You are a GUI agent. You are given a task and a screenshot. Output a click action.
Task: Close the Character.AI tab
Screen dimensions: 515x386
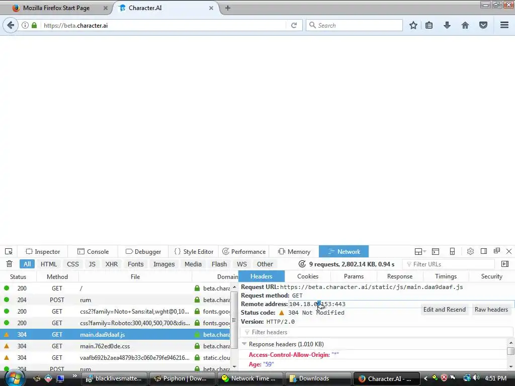click(x=211, y=8)
